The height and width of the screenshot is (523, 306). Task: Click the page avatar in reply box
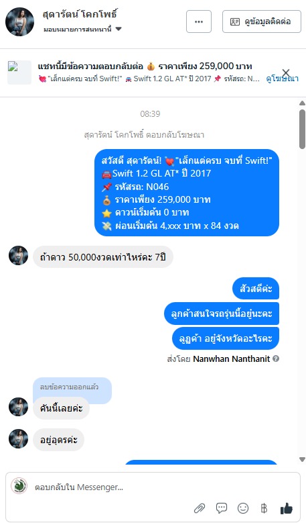coord(19,485)
